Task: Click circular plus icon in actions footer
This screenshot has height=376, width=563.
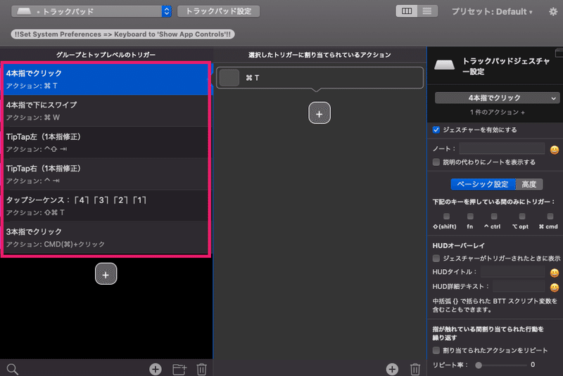Action: (x=392, y=369)
